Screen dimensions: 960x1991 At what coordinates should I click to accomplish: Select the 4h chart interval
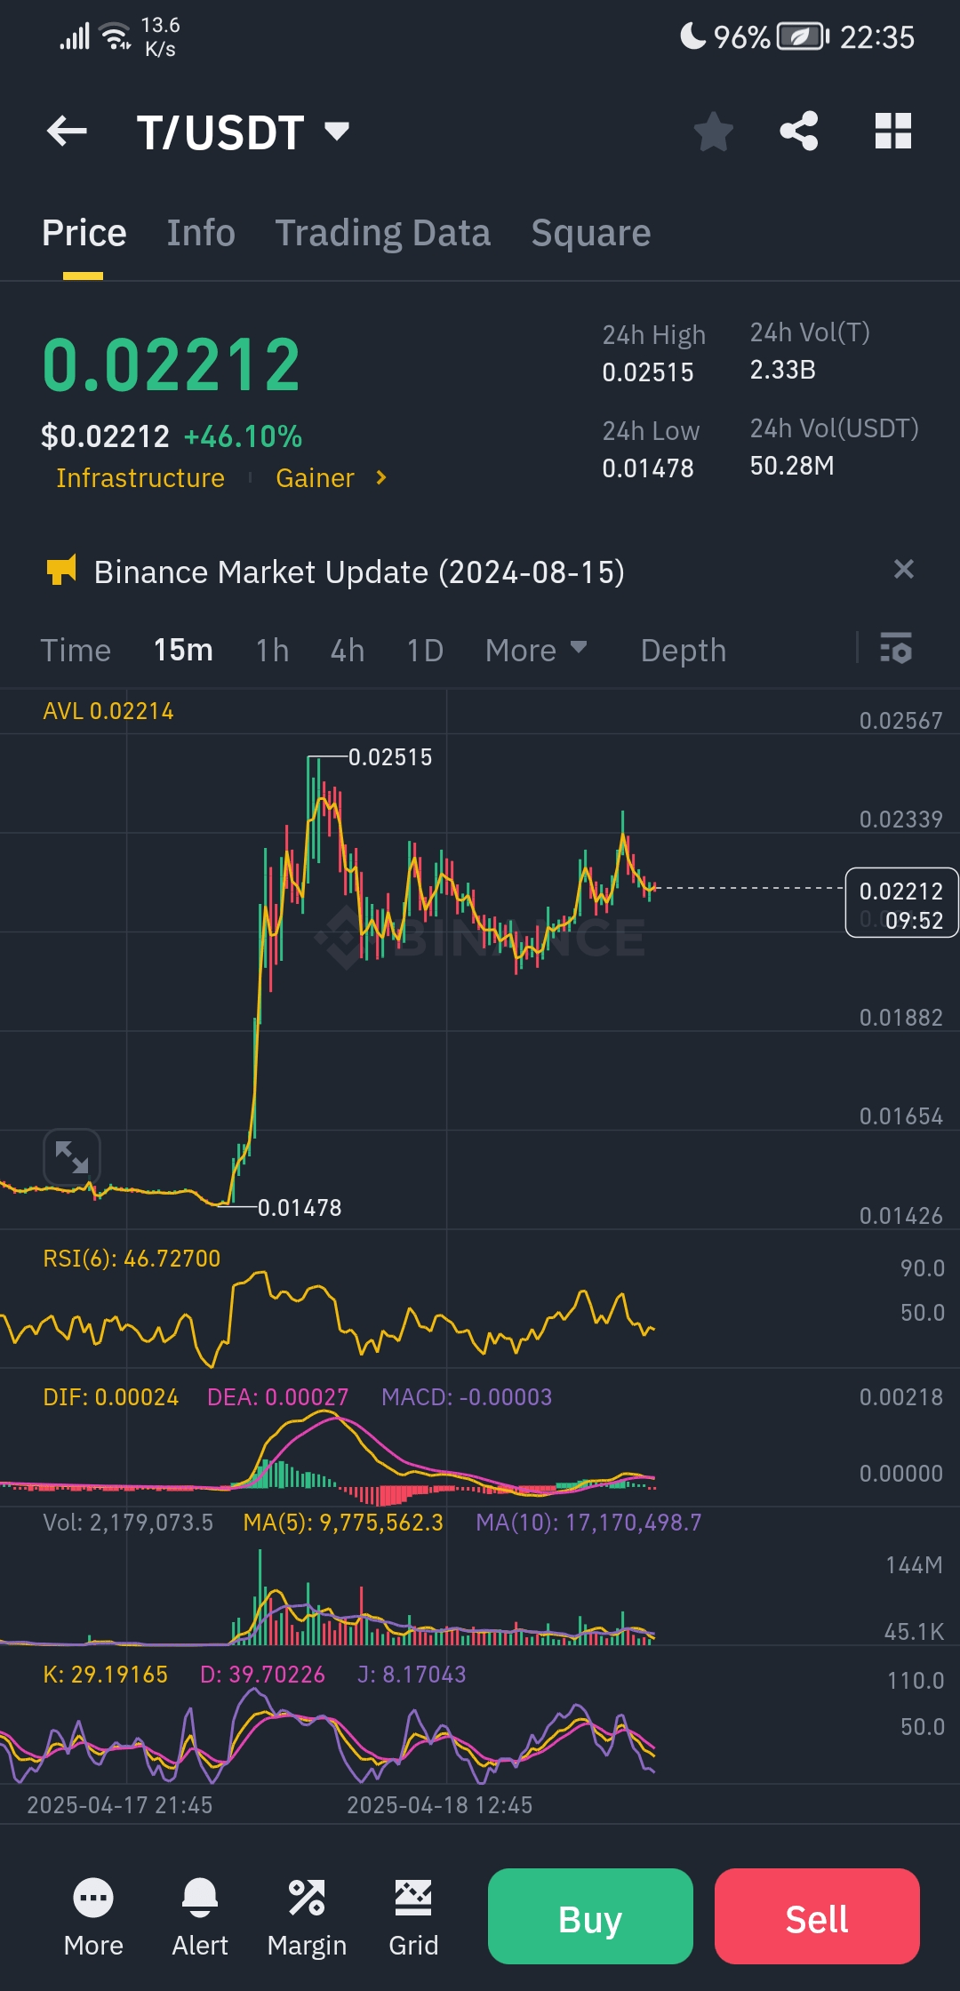(x=348, y=650)
